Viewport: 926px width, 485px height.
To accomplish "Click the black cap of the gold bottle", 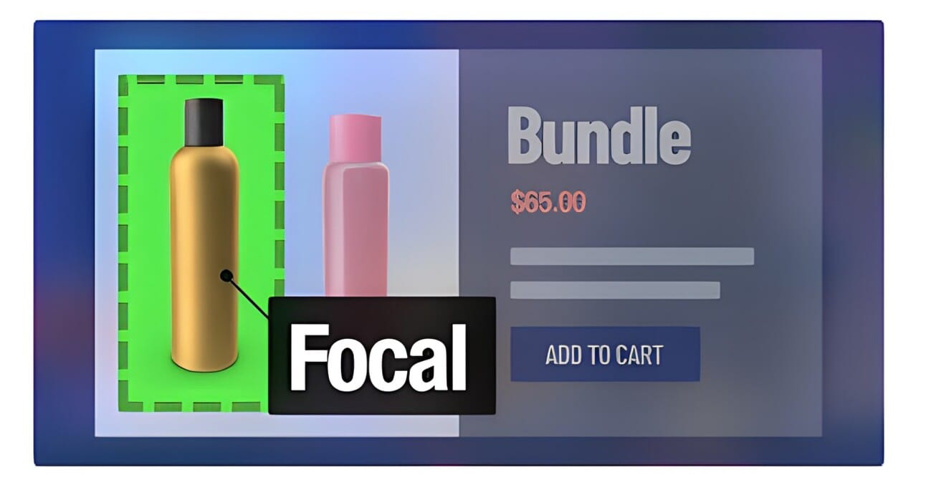I will pos(204,122).
